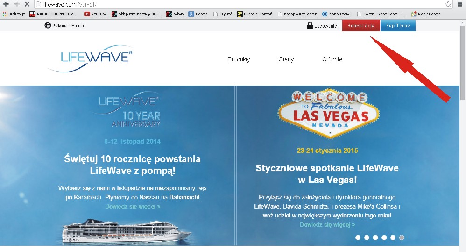Select the second carousel dot
Viewport: 466px width, 252px height.
367,238
